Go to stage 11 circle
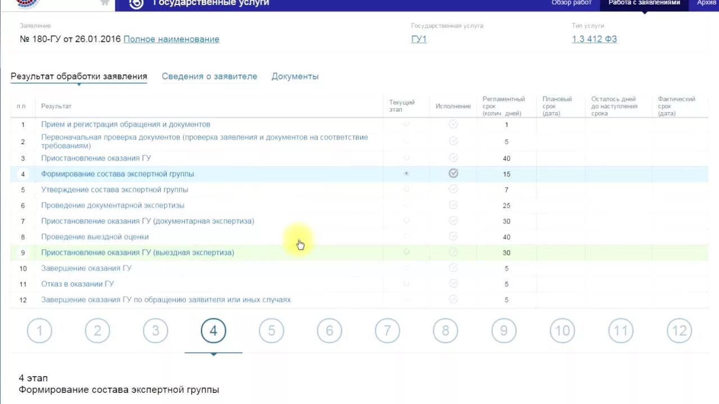 (x=621, y=331)
